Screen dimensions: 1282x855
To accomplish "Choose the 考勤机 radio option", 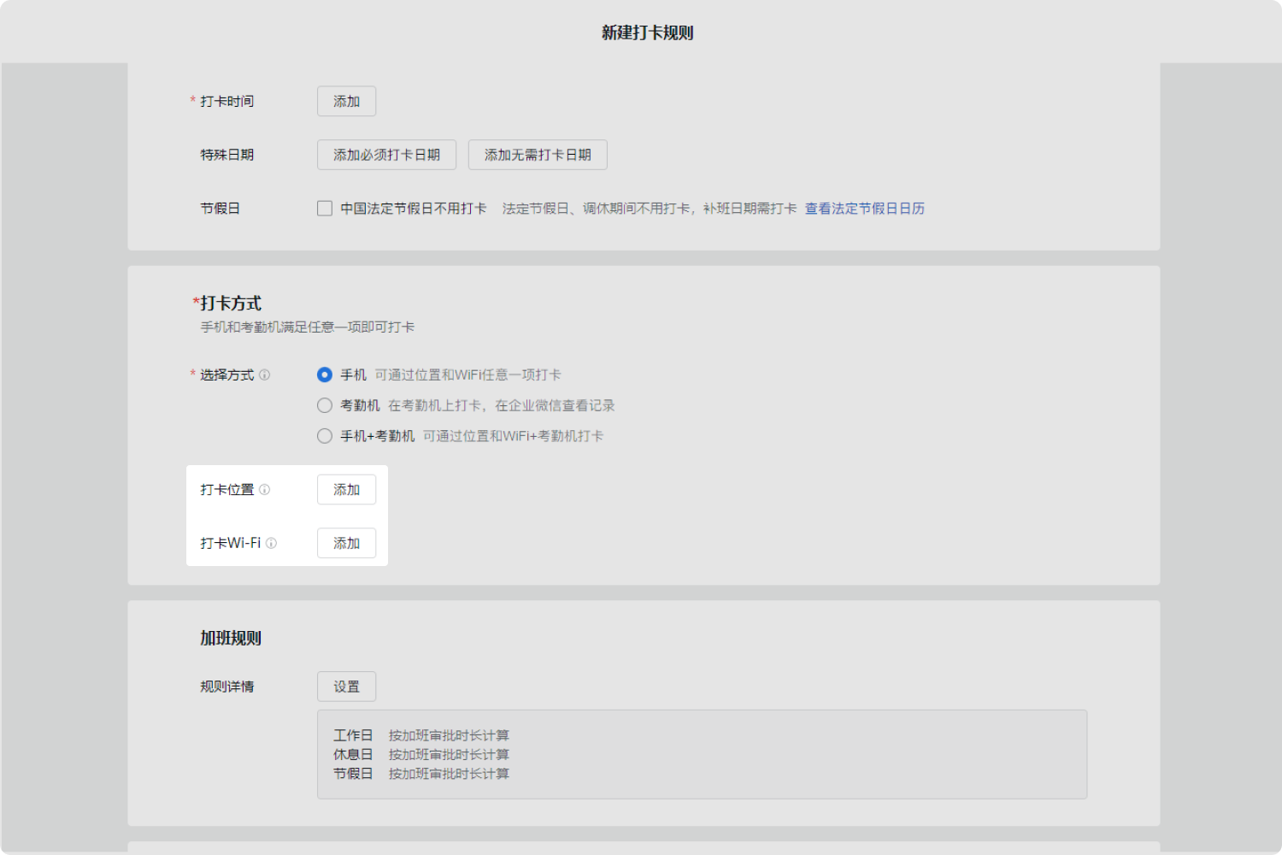I will [x=325, y=406].
